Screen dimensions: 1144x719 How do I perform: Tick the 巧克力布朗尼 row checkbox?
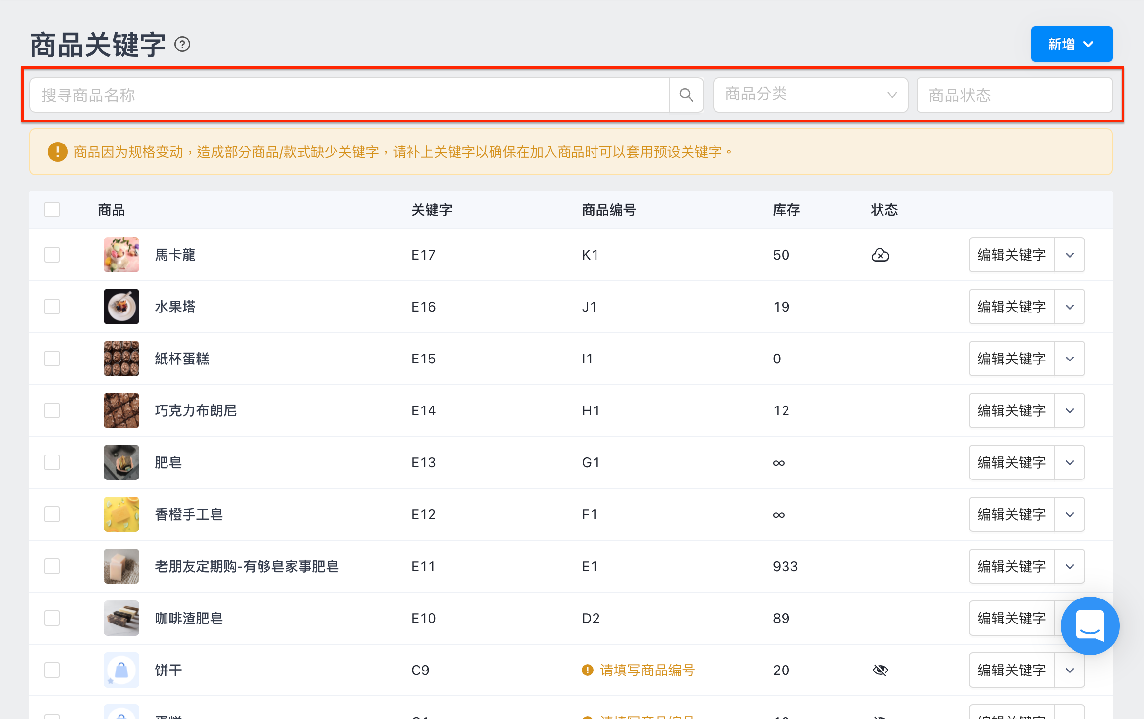[x=52, y=410]
